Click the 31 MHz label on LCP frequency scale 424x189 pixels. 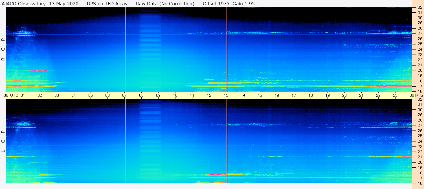pos(420,104)
